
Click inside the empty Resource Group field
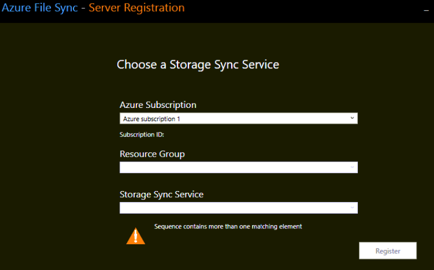tap(230, 168)
